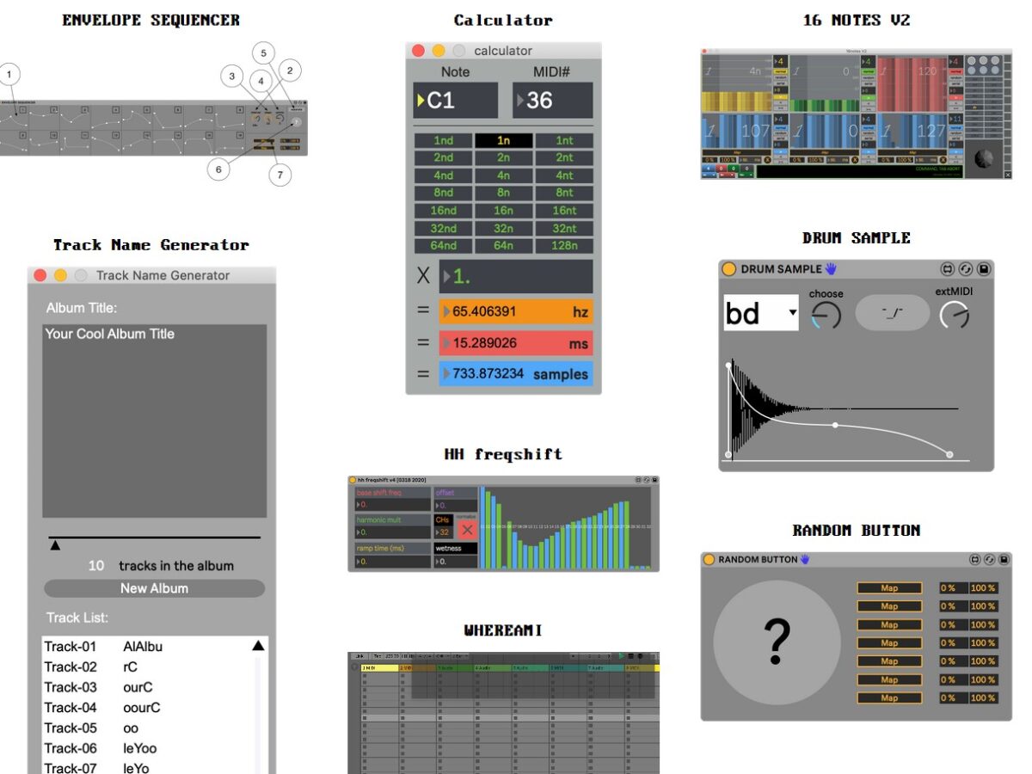Click the C1 note box in calculator
Viewport: 1032px width, 774px height.
coord(455,101)
